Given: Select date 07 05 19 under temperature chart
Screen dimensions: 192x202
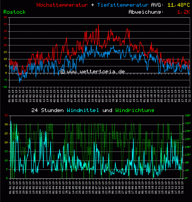Looking at the screenshot, I should click(72, 96).
